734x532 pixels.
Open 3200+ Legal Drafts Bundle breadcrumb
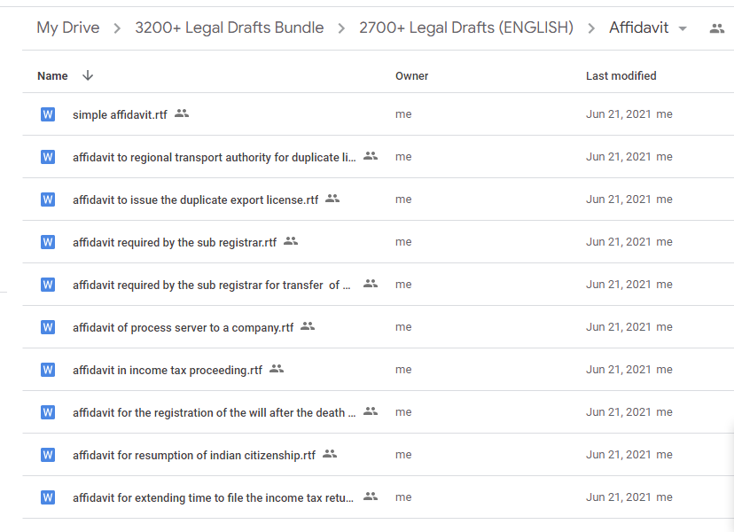[x=229, y=28]
